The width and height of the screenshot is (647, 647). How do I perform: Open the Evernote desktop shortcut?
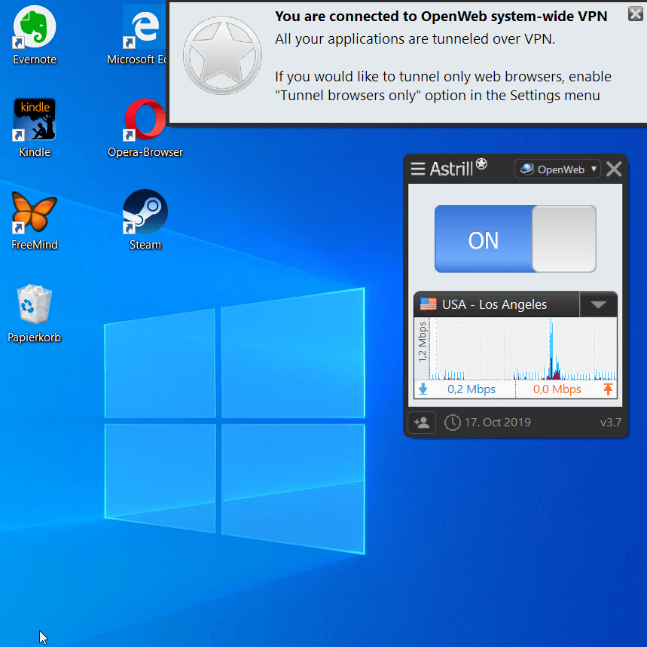pos(35,35)
